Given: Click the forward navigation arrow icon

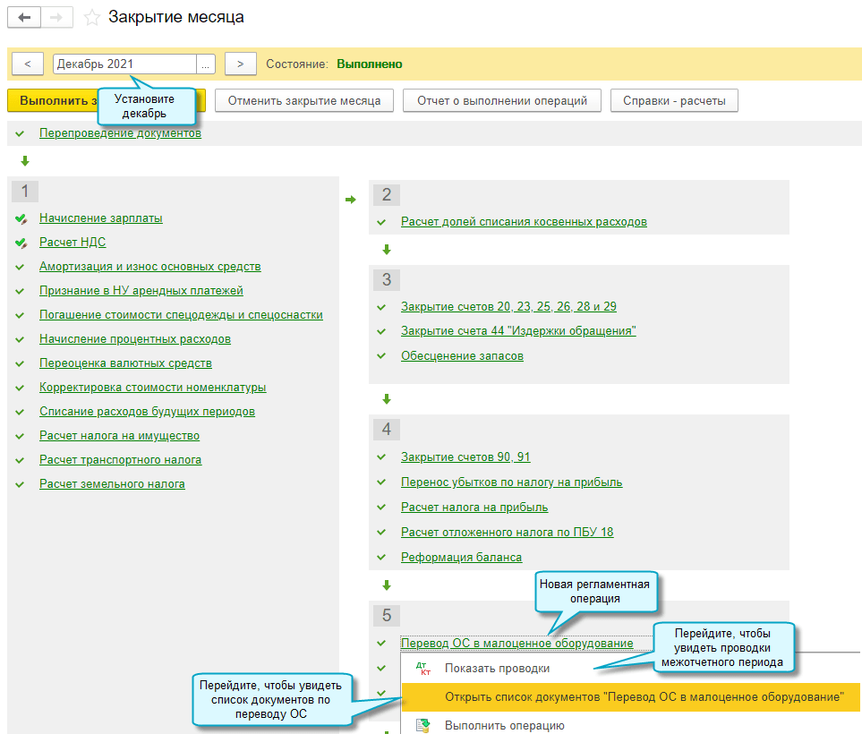Looking at the screenshot, I should tap(55, 18).
